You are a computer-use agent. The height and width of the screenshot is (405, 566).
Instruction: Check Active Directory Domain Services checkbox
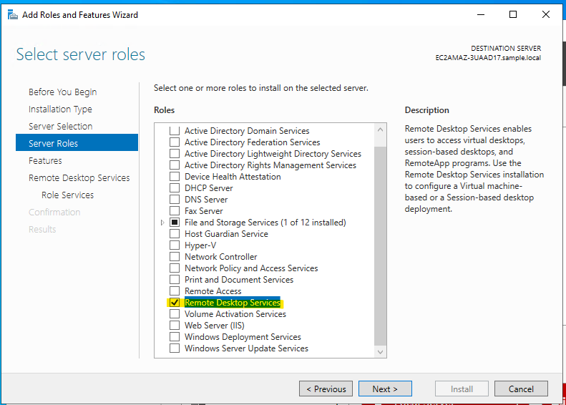175,131
